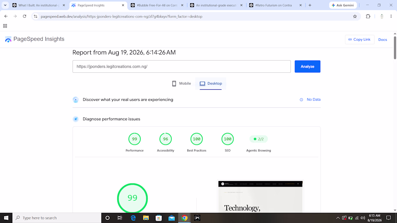Click the volume speaker tray icon
This screenshot has height=223, width=397.
tap(363, 218)
